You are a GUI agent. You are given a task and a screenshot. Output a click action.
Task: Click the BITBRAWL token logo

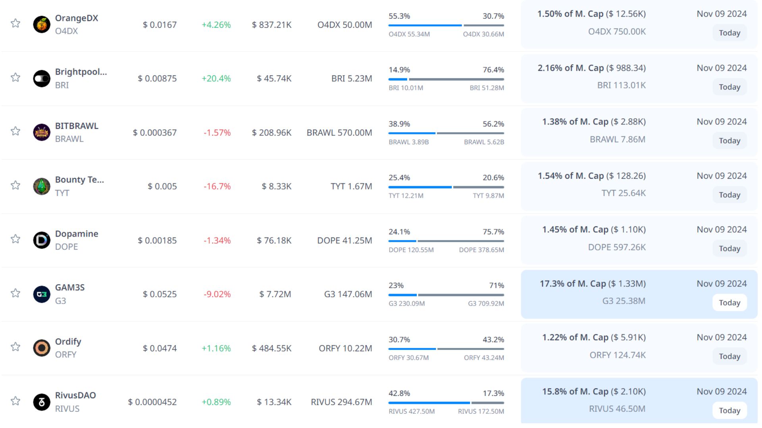point(42,132)
